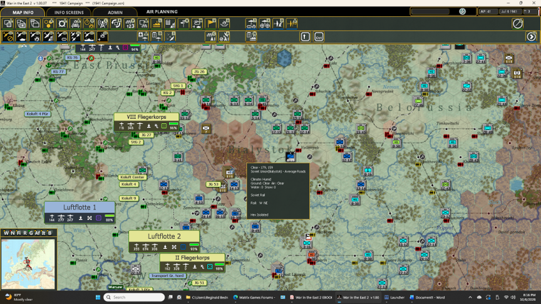Select the Koluft Center label
This screenshot has width=541, height=304.
[132, 177]
